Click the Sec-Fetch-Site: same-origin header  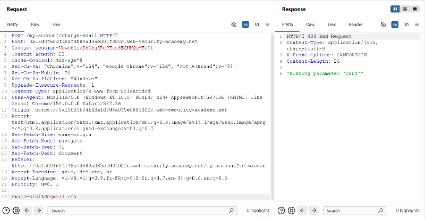(51, 134)
